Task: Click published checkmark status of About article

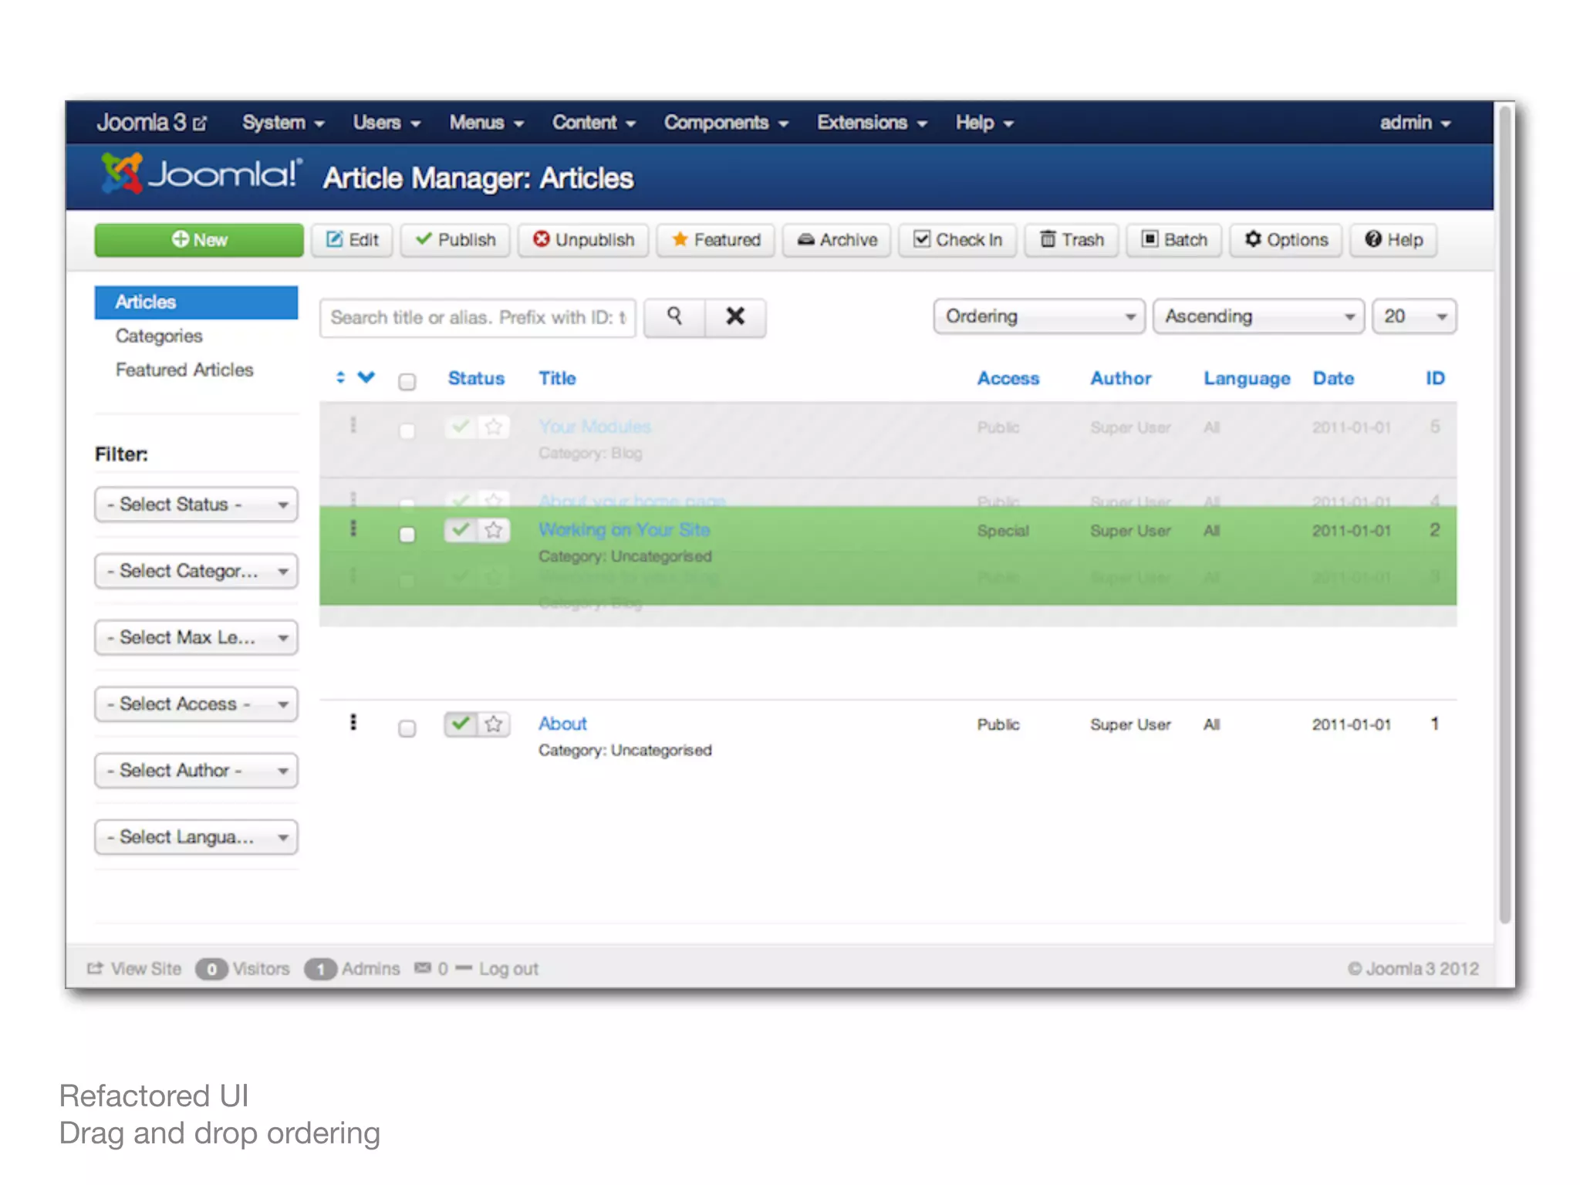Action: point(461,724)
